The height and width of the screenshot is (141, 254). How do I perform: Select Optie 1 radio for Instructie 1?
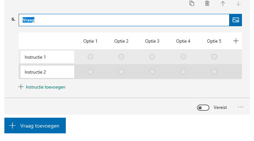pyautogui.click(x=90, y=57)
